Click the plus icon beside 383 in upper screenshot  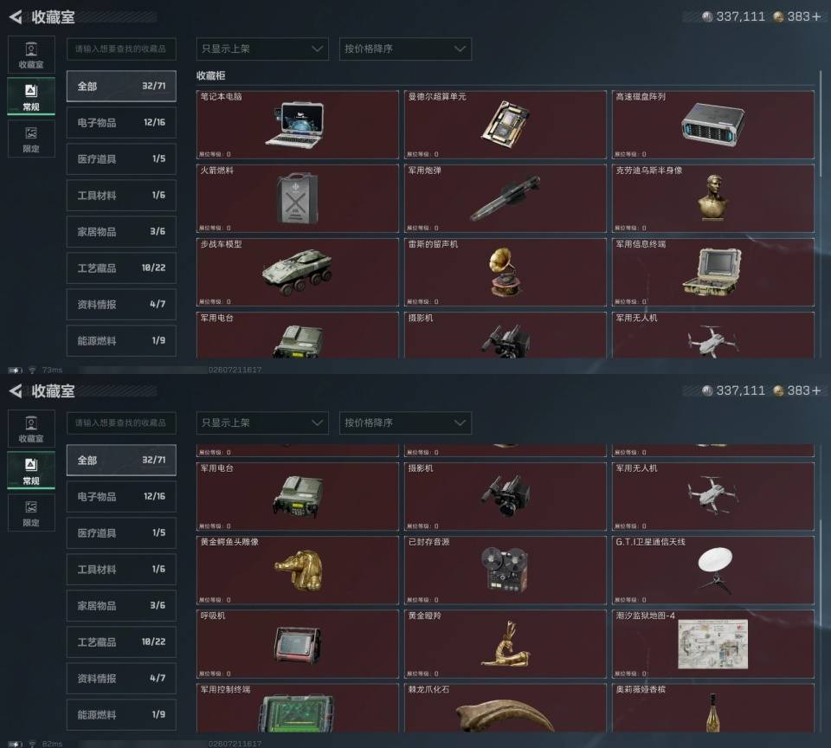(816, 17)
